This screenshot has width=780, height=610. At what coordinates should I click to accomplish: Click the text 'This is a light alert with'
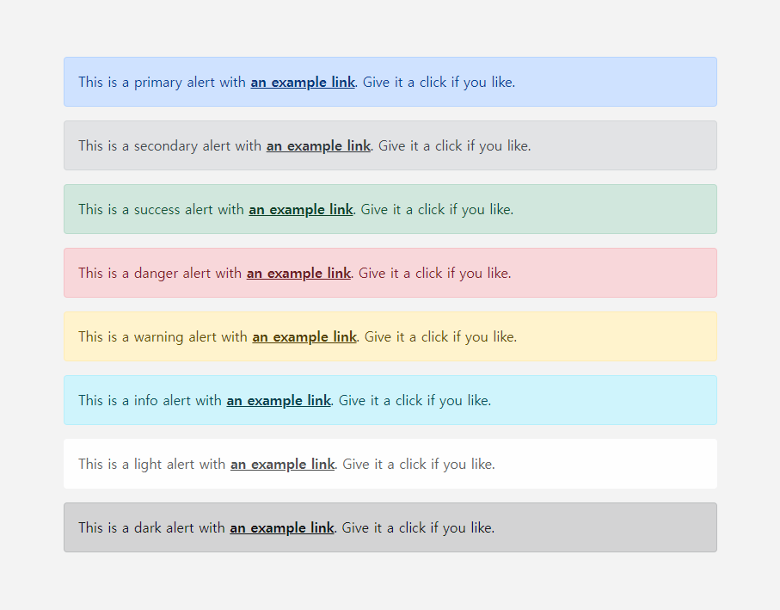click(152, 465)
